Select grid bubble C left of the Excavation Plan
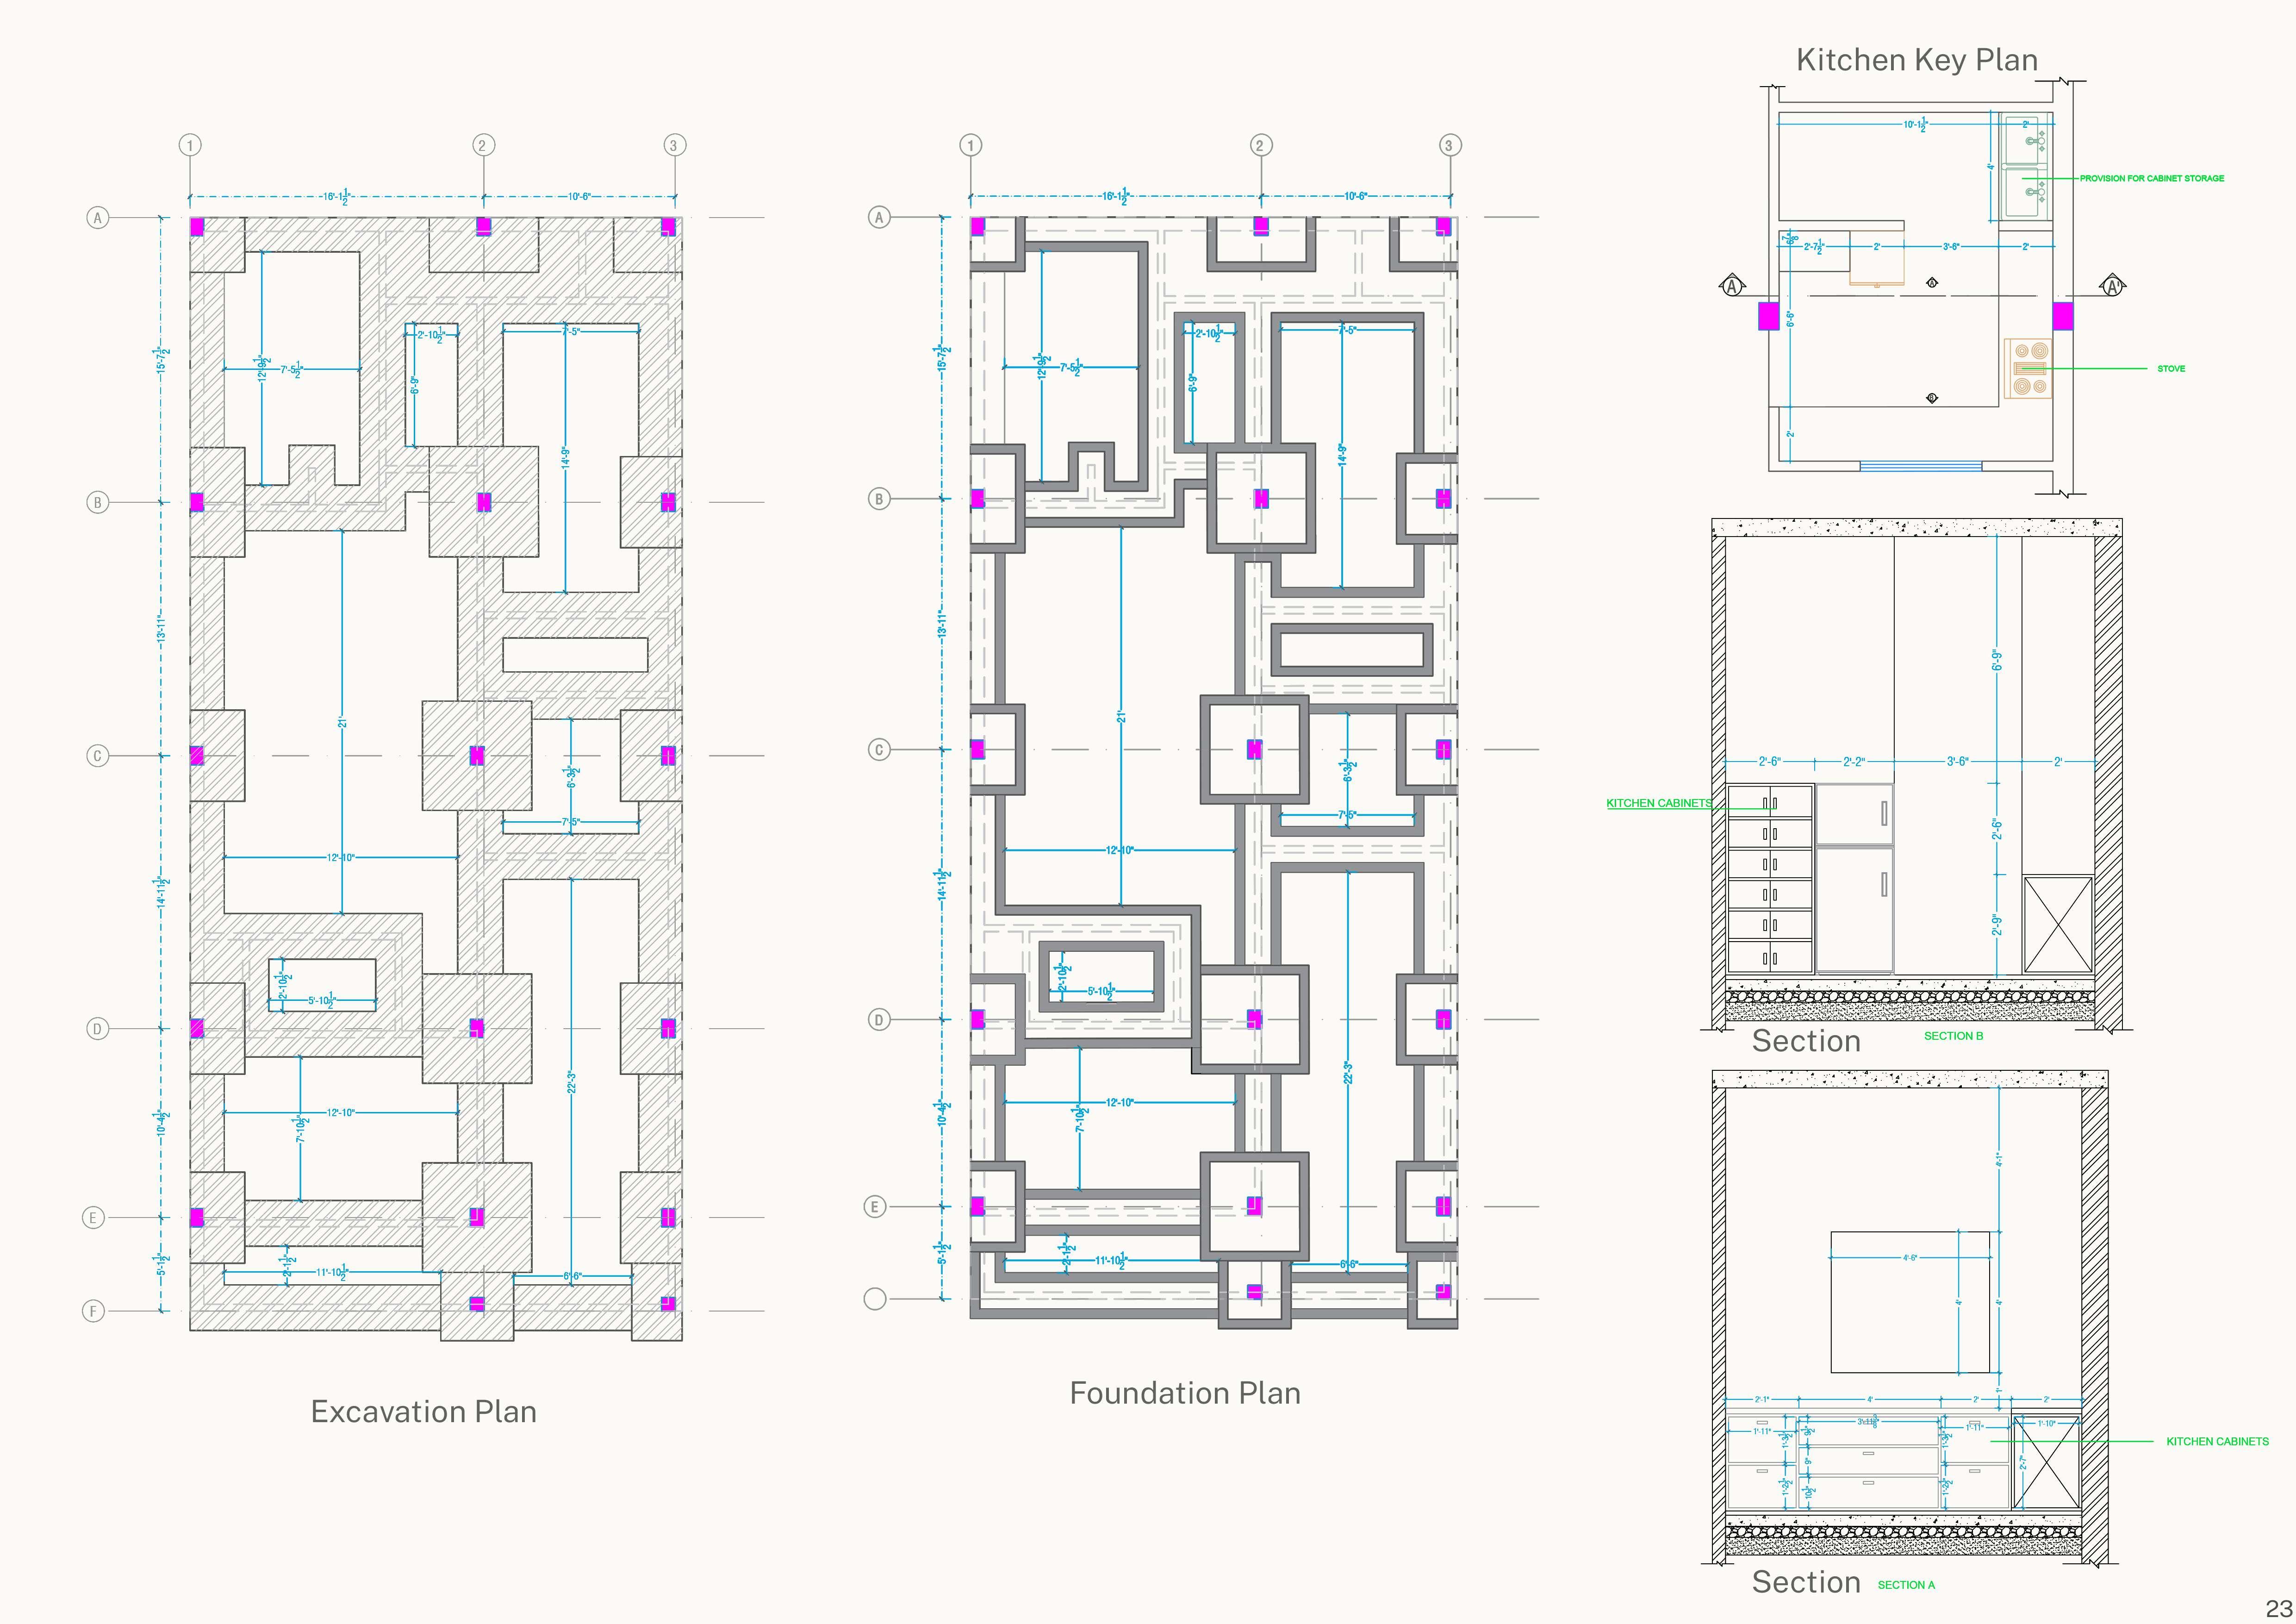 click(97, 756)
